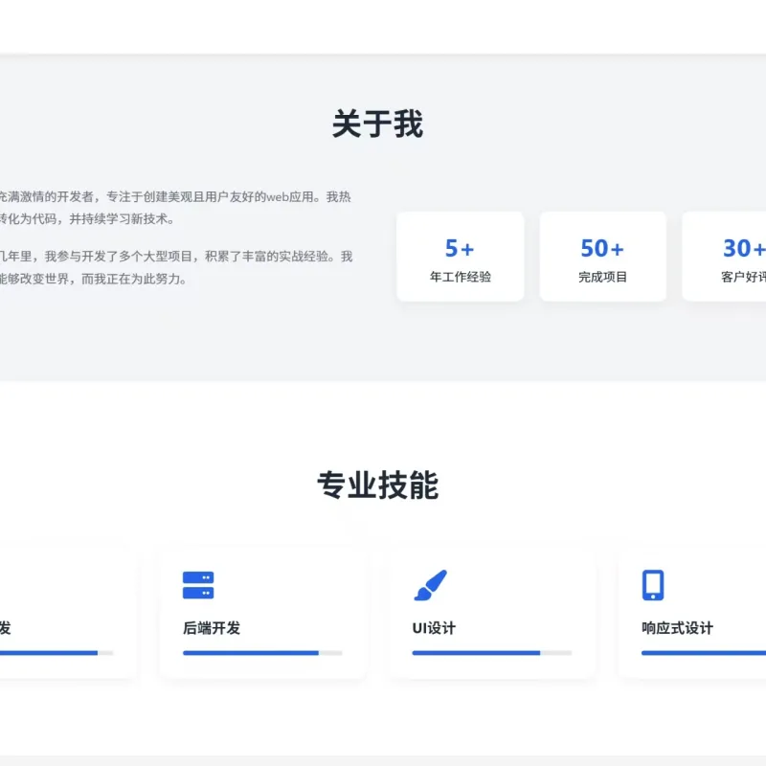Viewport: 766px width, 766px height.
Task: Click the server icon above 后端开发
Action: [x=198, y=585]
